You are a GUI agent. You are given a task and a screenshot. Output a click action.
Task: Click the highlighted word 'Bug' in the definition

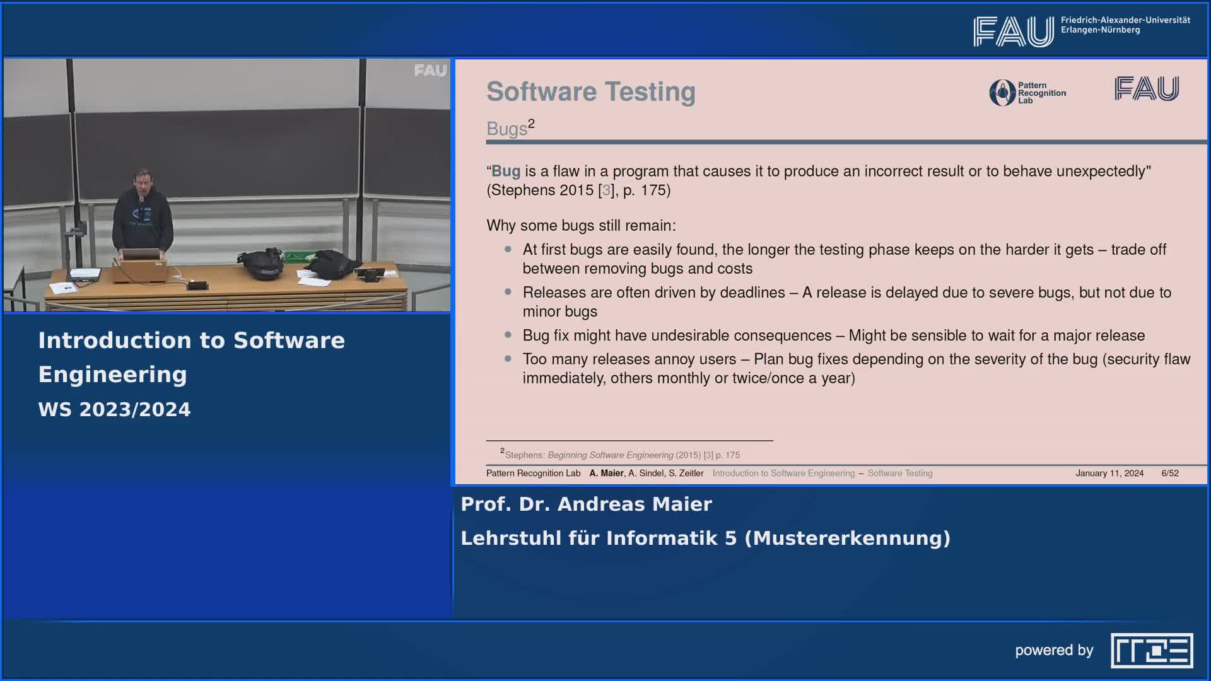point(505,172)
